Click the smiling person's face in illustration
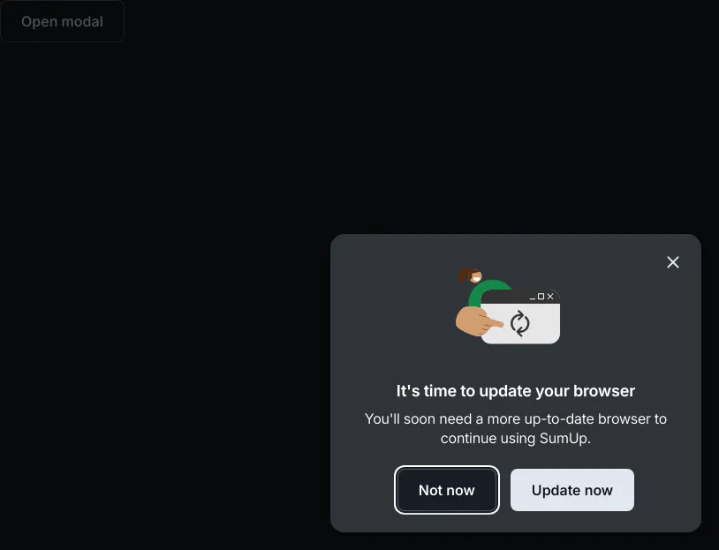 click(x=475, y=276)
